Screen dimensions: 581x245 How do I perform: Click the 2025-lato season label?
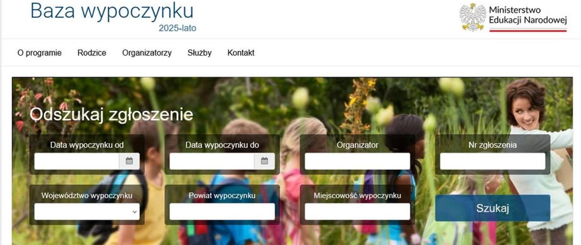coord(177,28)
